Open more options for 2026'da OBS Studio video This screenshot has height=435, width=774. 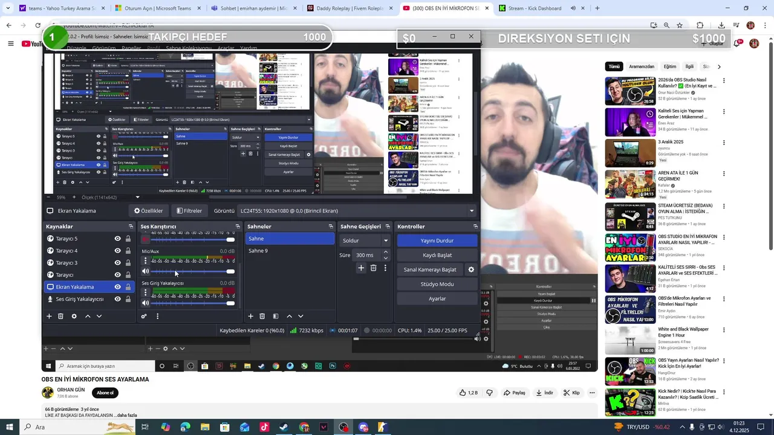tap(723, 80)
